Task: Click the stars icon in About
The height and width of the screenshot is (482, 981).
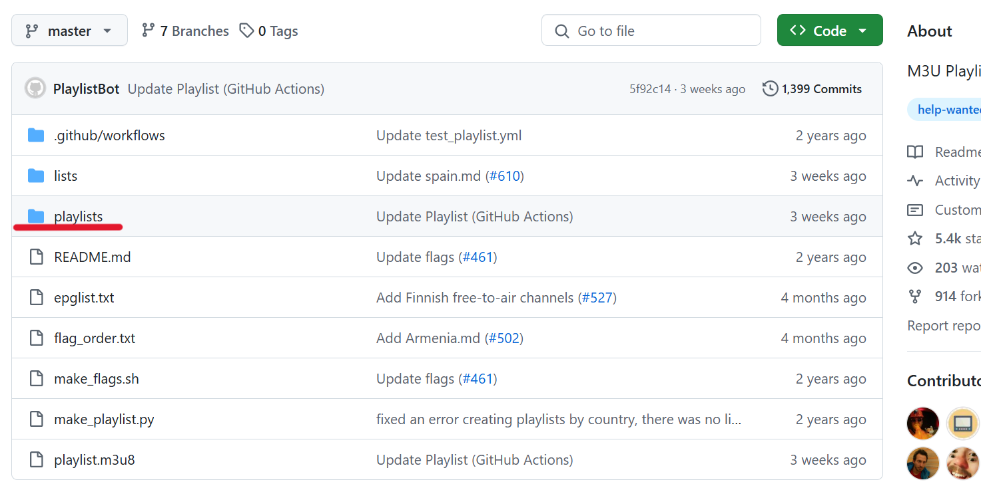Action: (915, 239)
